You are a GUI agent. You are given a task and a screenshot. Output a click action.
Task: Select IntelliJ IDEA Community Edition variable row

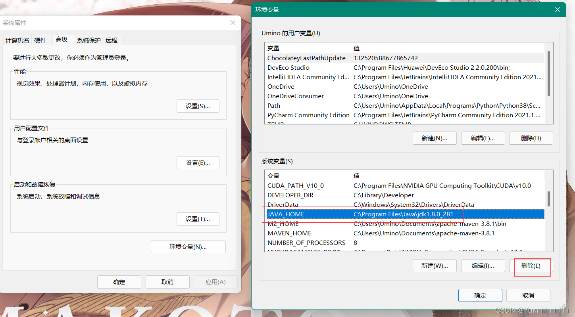point(404,77)
